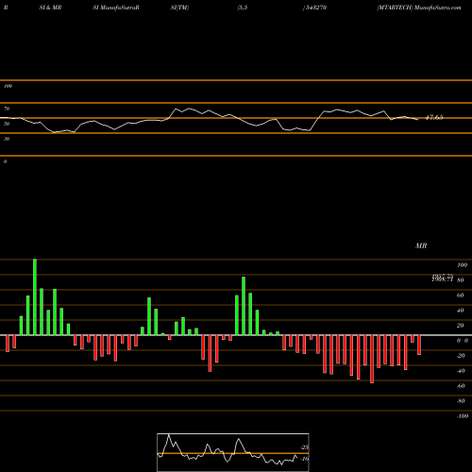Image resolution: width=472 pixels, height=472 pixels.
Task: Click the RSI axis label 50
Action: pyautogui.click(x=7, y=124)
